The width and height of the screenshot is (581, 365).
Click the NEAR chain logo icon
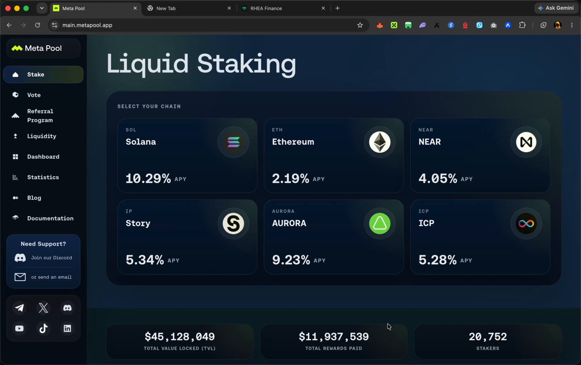coord(526,142)
